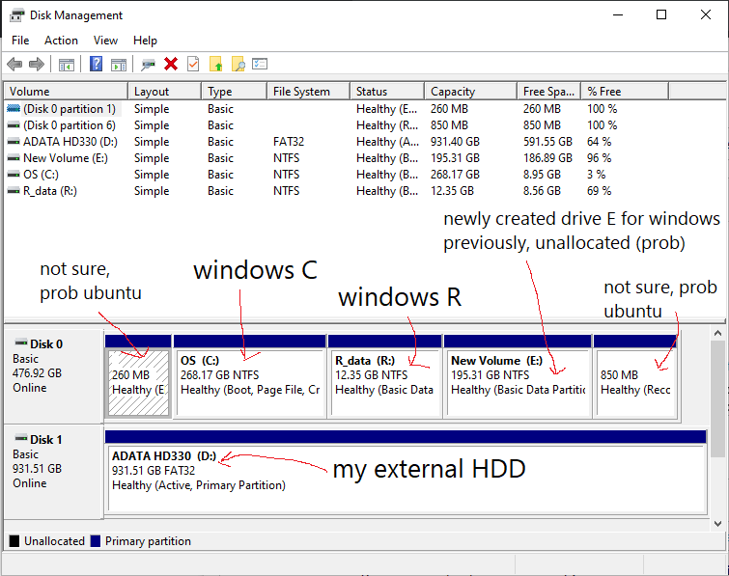
Task: Open the Help menu
Action: coord(145,41)
